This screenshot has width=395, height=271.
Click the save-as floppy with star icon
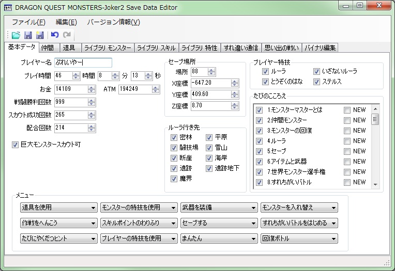pos(40,35)
